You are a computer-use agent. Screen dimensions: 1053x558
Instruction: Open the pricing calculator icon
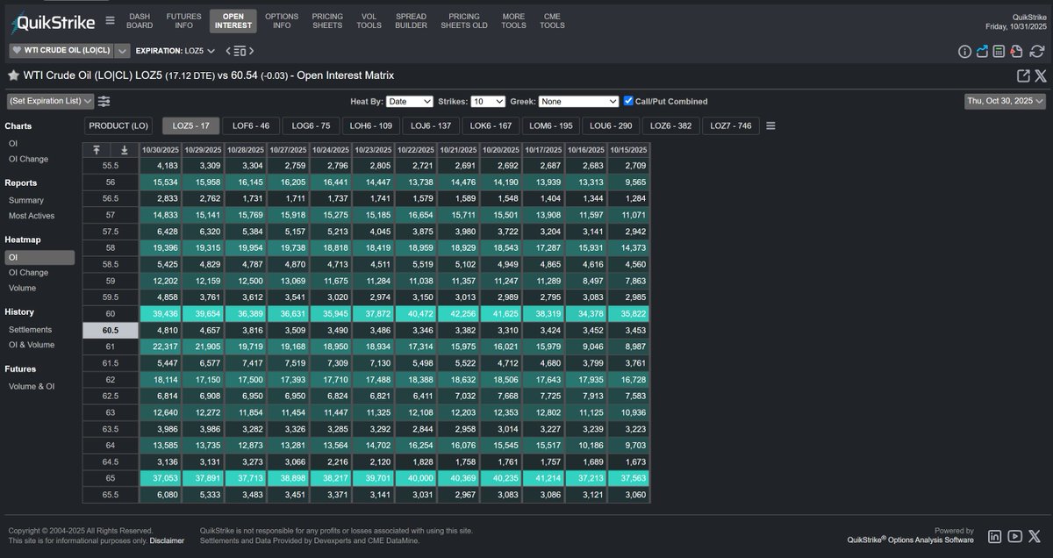click(999, 51)
